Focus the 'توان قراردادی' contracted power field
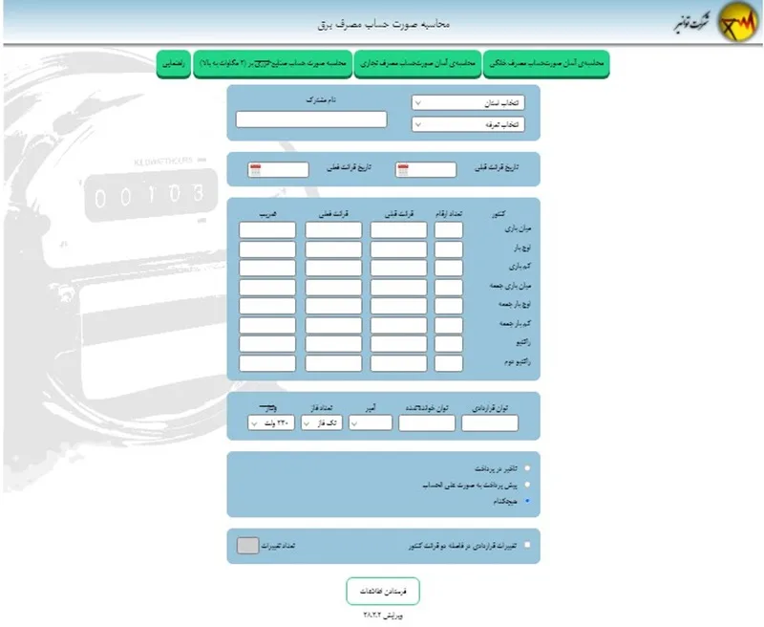764x627 pixels. tap(490, 423)
